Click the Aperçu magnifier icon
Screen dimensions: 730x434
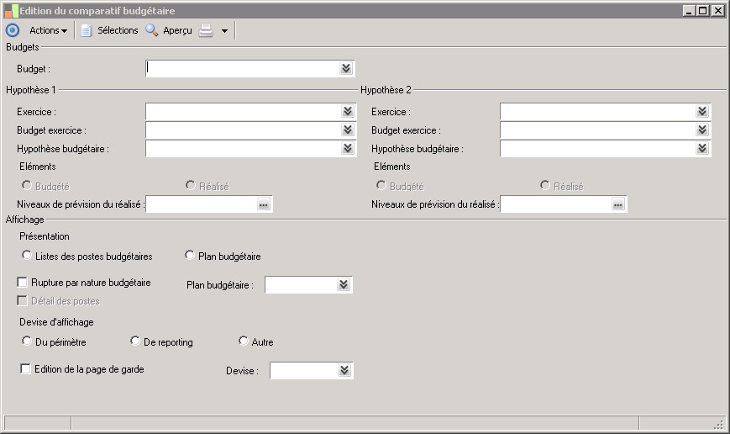pyautogui.click(x=152, y=30)
